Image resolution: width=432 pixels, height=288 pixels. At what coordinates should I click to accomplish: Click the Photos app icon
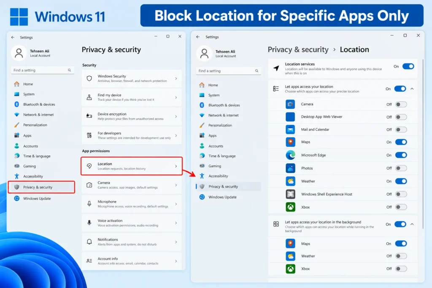pyautogui.click(x=290, y=168)
